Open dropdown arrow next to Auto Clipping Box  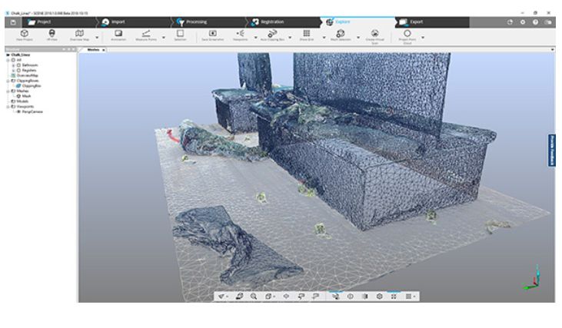(x=290, y=37)
